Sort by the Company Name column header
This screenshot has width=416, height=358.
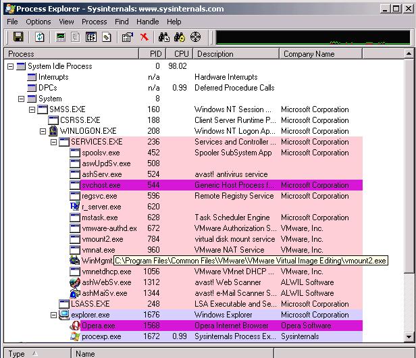(321, 53)
